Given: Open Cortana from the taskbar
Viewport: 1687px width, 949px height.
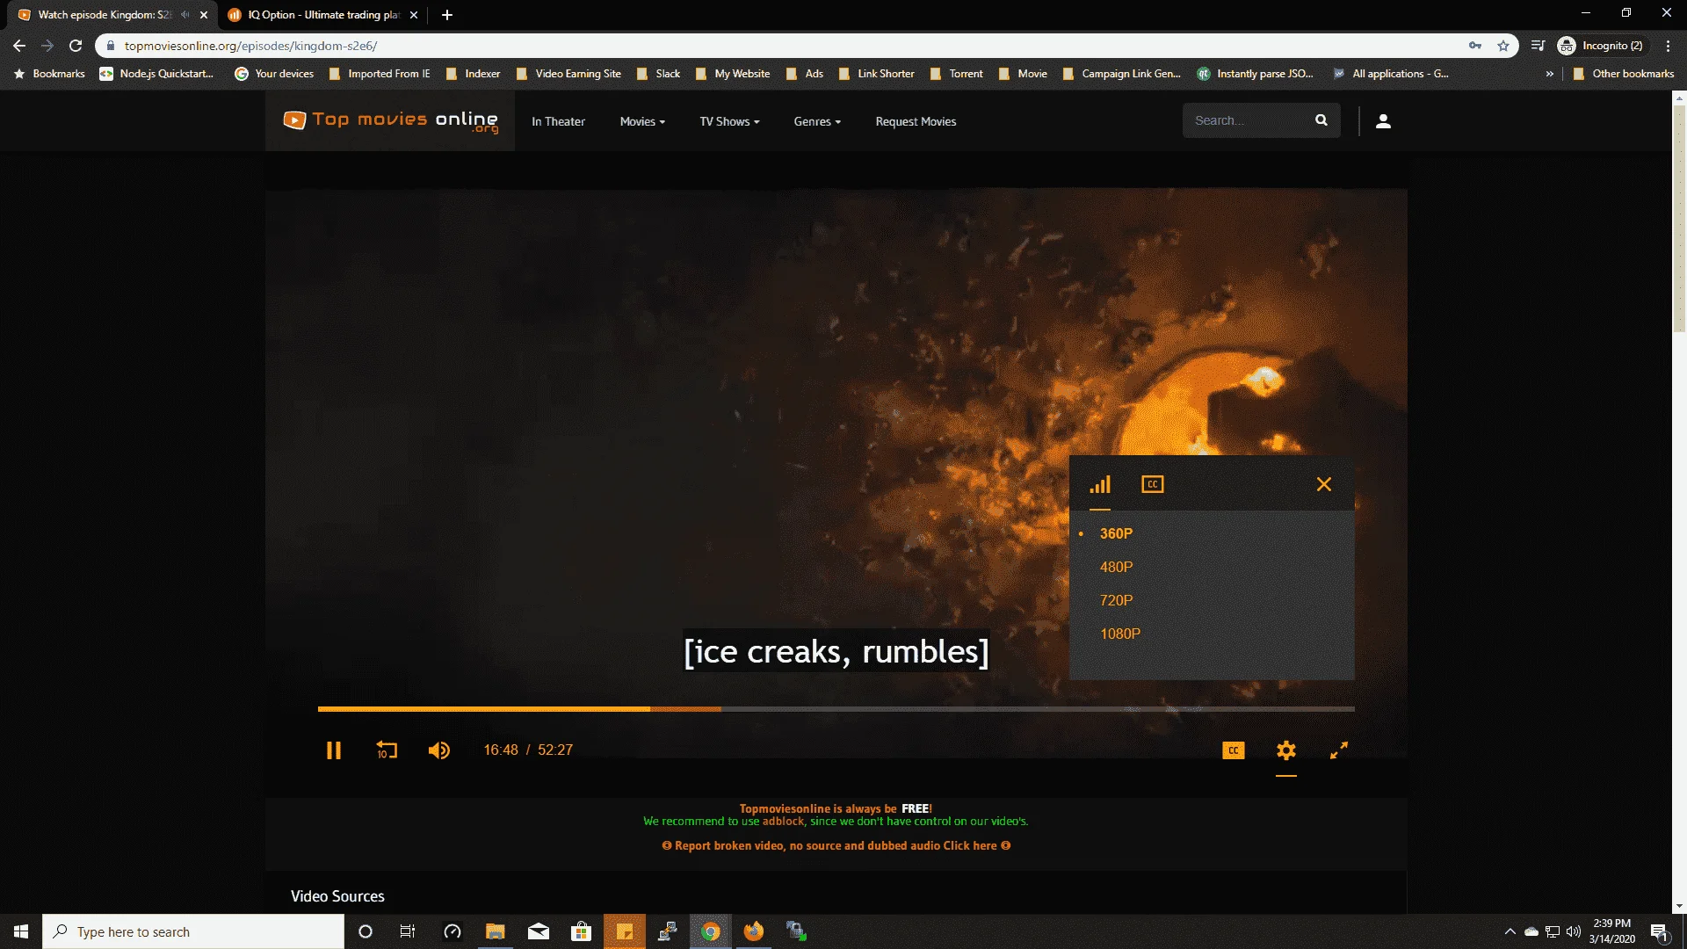Looking at the screenshot, I should pyautogui.click(x=366, y=931).
